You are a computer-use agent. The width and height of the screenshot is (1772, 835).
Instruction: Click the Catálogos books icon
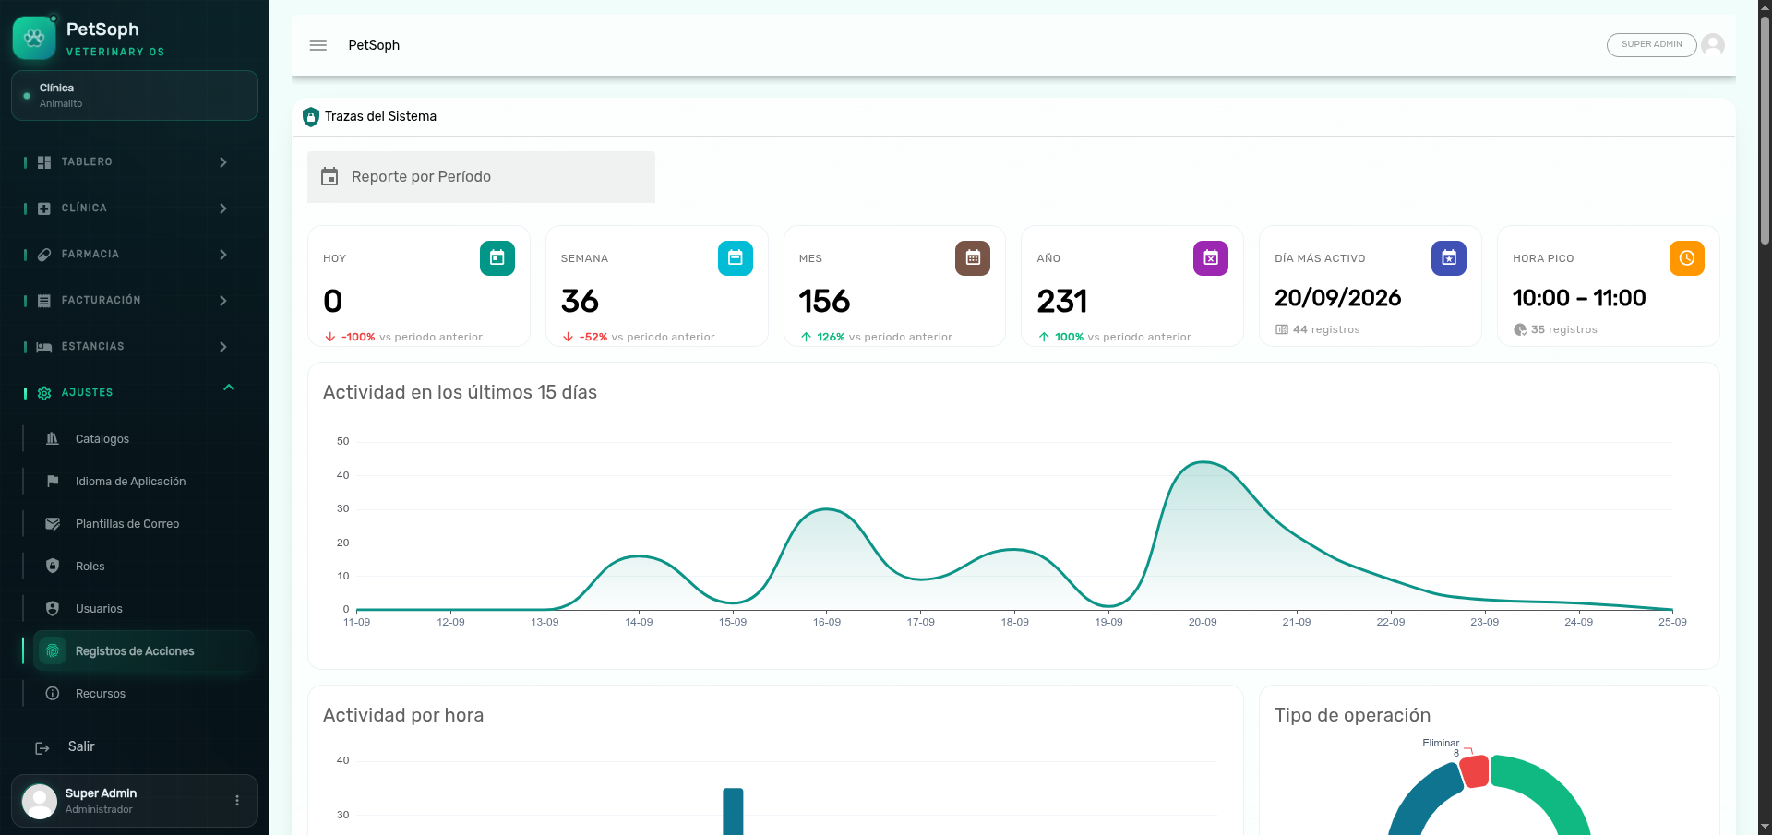point(53,438)
